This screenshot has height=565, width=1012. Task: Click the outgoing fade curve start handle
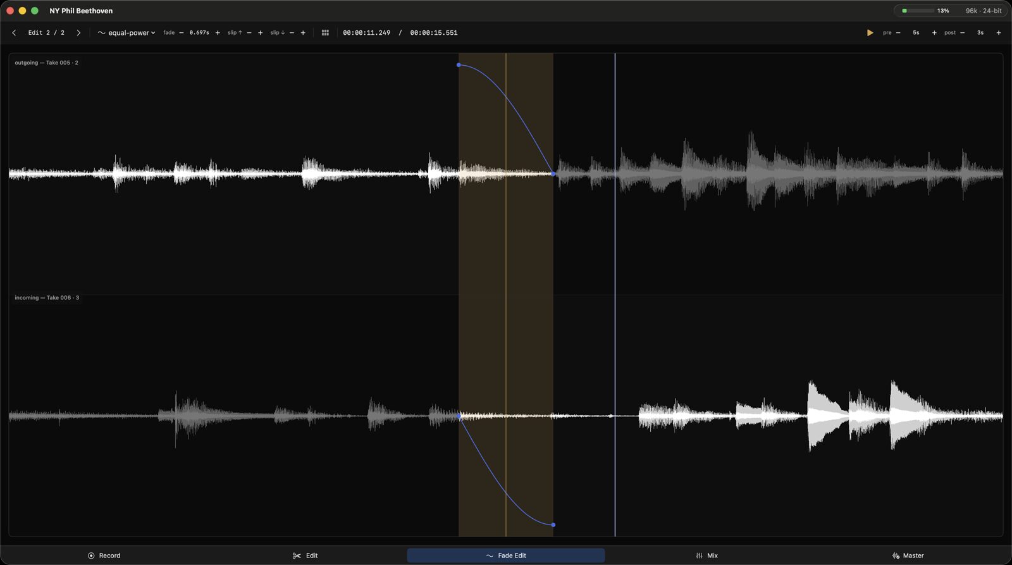point(459,65)
